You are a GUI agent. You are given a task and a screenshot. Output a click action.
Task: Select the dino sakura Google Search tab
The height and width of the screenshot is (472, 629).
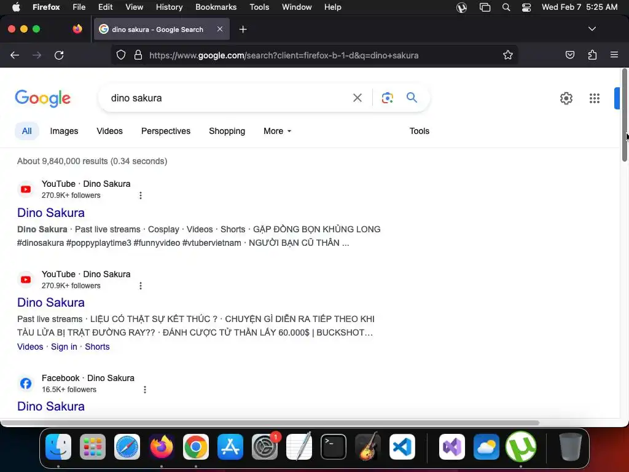click(162, 29)
